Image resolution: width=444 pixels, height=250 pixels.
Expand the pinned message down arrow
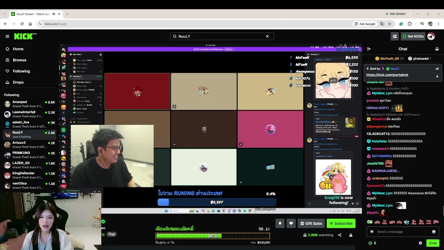click(x=437, y=76)
